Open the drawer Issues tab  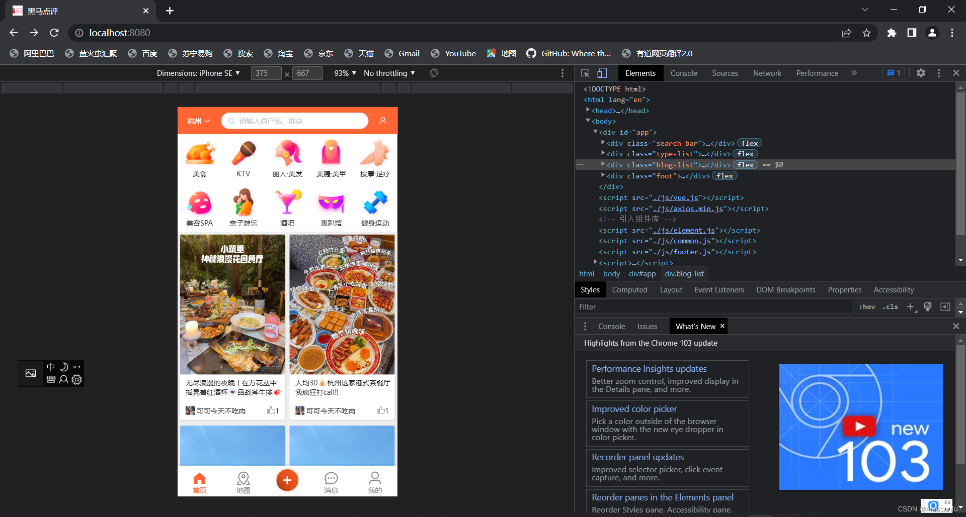[647, 327]
